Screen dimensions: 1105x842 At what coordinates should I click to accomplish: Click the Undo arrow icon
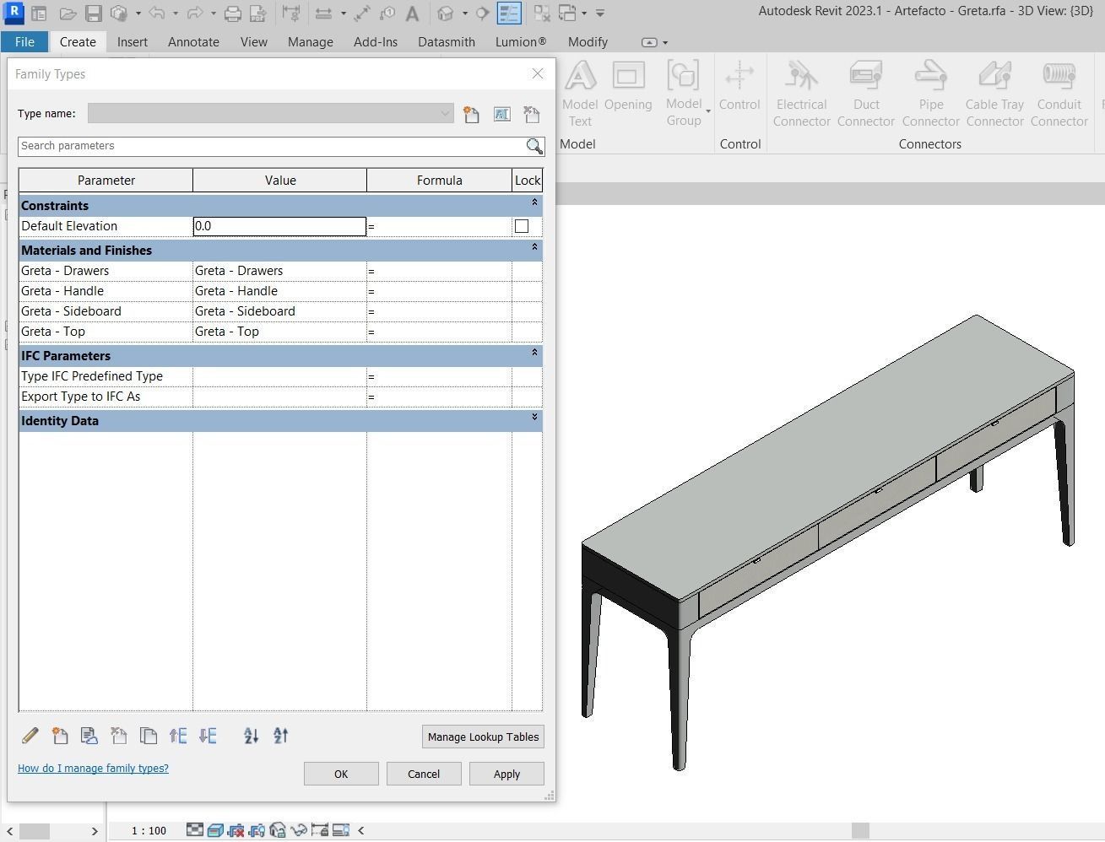(156, 13)
